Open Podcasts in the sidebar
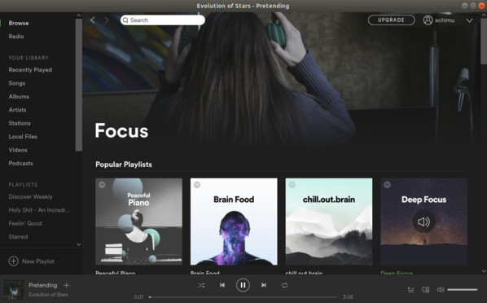Viewport: 487px width, 303px height. 20,164
